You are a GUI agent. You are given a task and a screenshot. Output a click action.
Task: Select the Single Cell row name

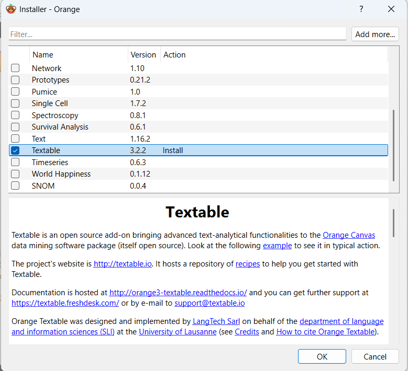click(x=50, y=103)
